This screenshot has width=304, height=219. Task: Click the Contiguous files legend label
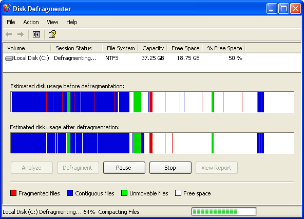(94, 193)
